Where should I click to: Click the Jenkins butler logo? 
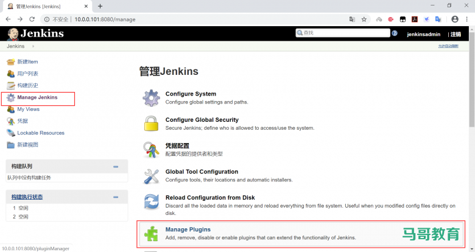pyautogui.click(x=13, y=34)
